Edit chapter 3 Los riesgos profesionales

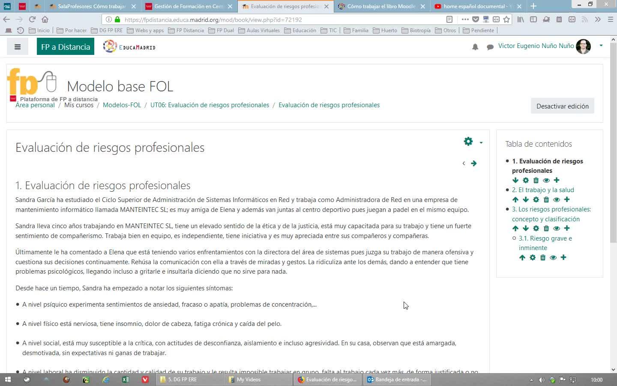tap(536, 228)
